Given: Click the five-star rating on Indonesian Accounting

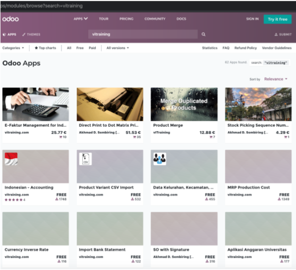Looking at the screenshot, I should point(14,200).
